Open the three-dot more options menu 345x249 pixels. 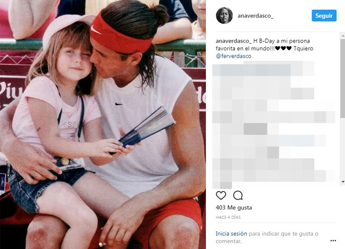click(333, 241)
